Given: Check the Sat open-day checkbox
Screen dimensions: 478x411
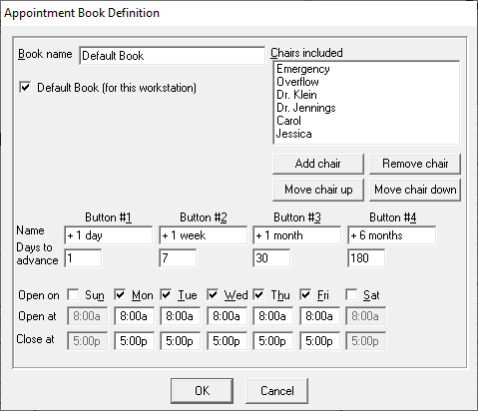Looking at the screenshot, I should click(x=351, y=294).
